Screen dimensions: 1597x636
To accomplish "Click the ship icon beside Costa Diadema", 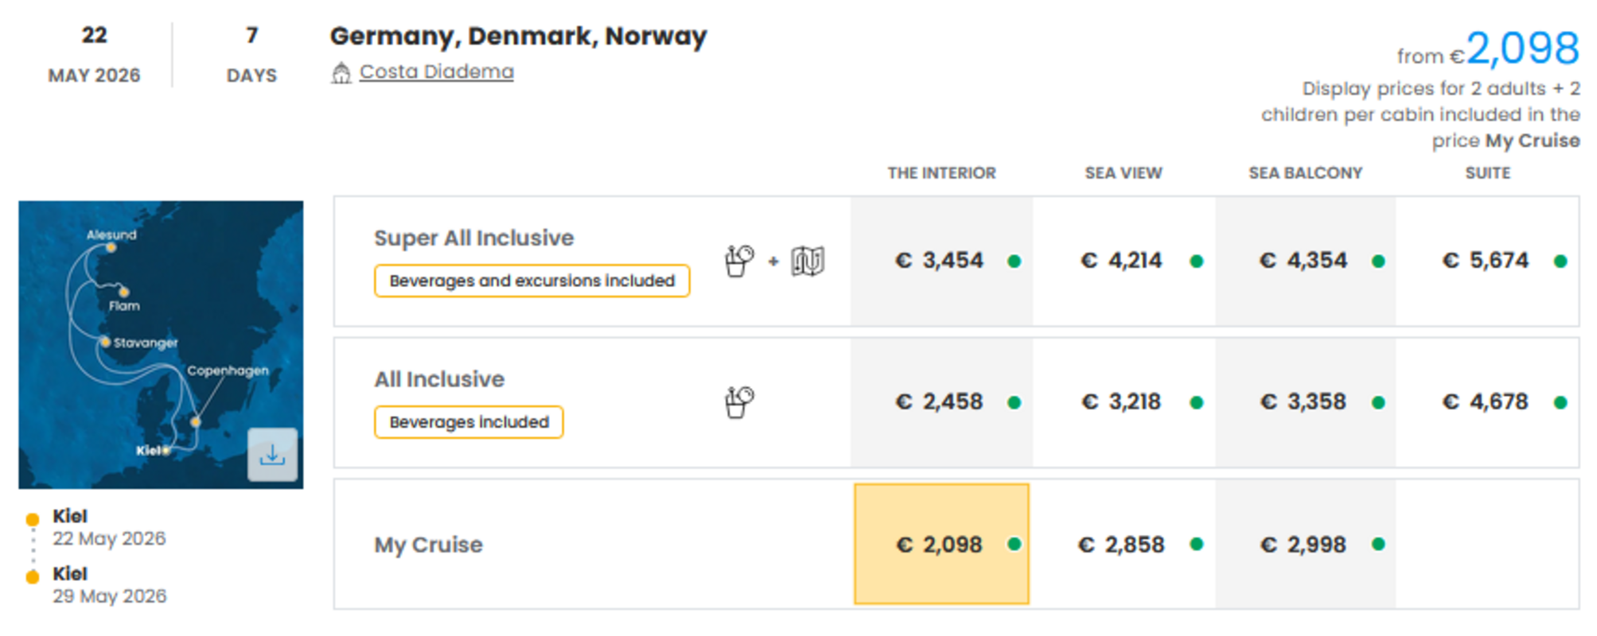I will 341,73.
